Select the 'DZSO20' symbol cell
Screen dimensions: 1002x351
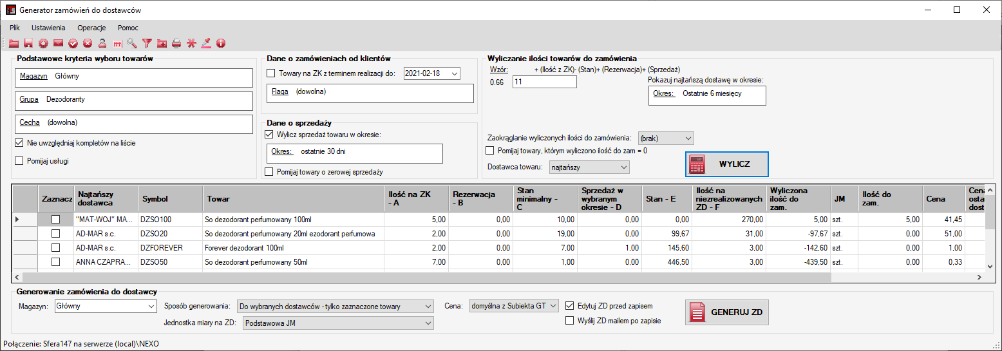171,234
